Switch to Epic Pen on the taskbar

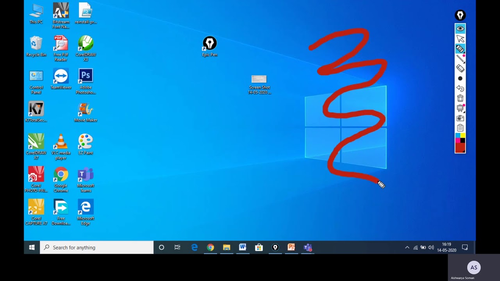(275, 247)
